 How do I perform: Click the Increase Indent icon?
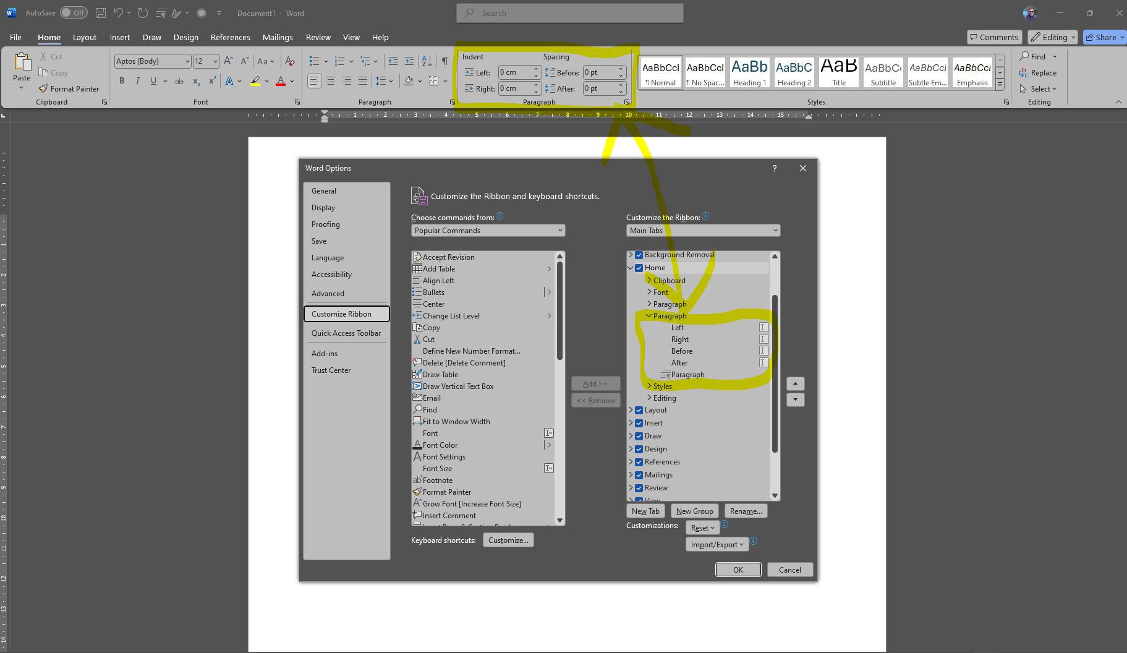[x=409, y=61]
